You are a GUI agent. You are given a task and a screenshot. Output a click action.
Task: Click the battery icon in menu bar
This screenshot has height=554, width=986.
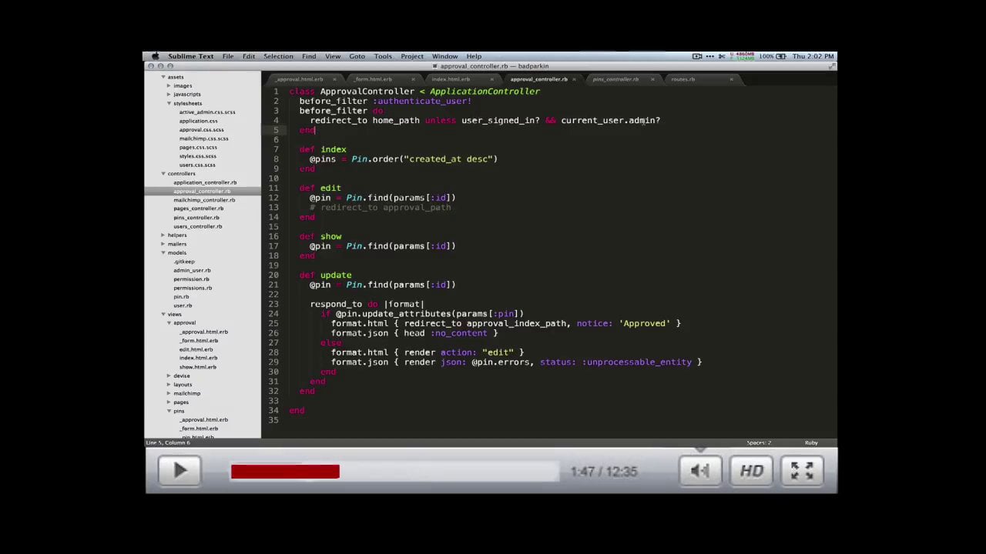click(781, 56)
